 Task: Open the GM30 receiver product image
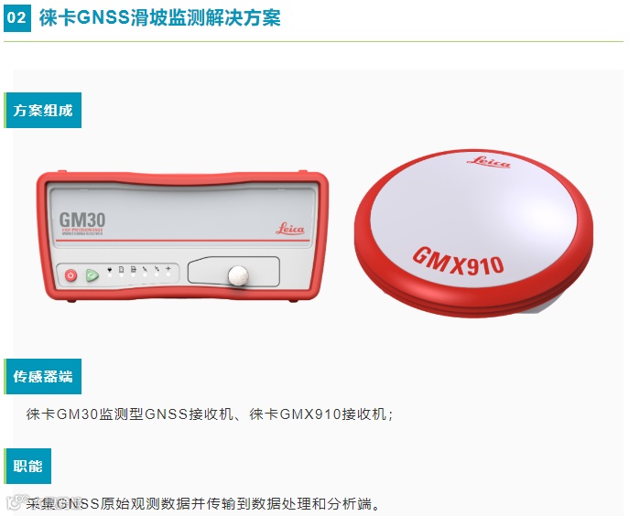tap(182, 237)
